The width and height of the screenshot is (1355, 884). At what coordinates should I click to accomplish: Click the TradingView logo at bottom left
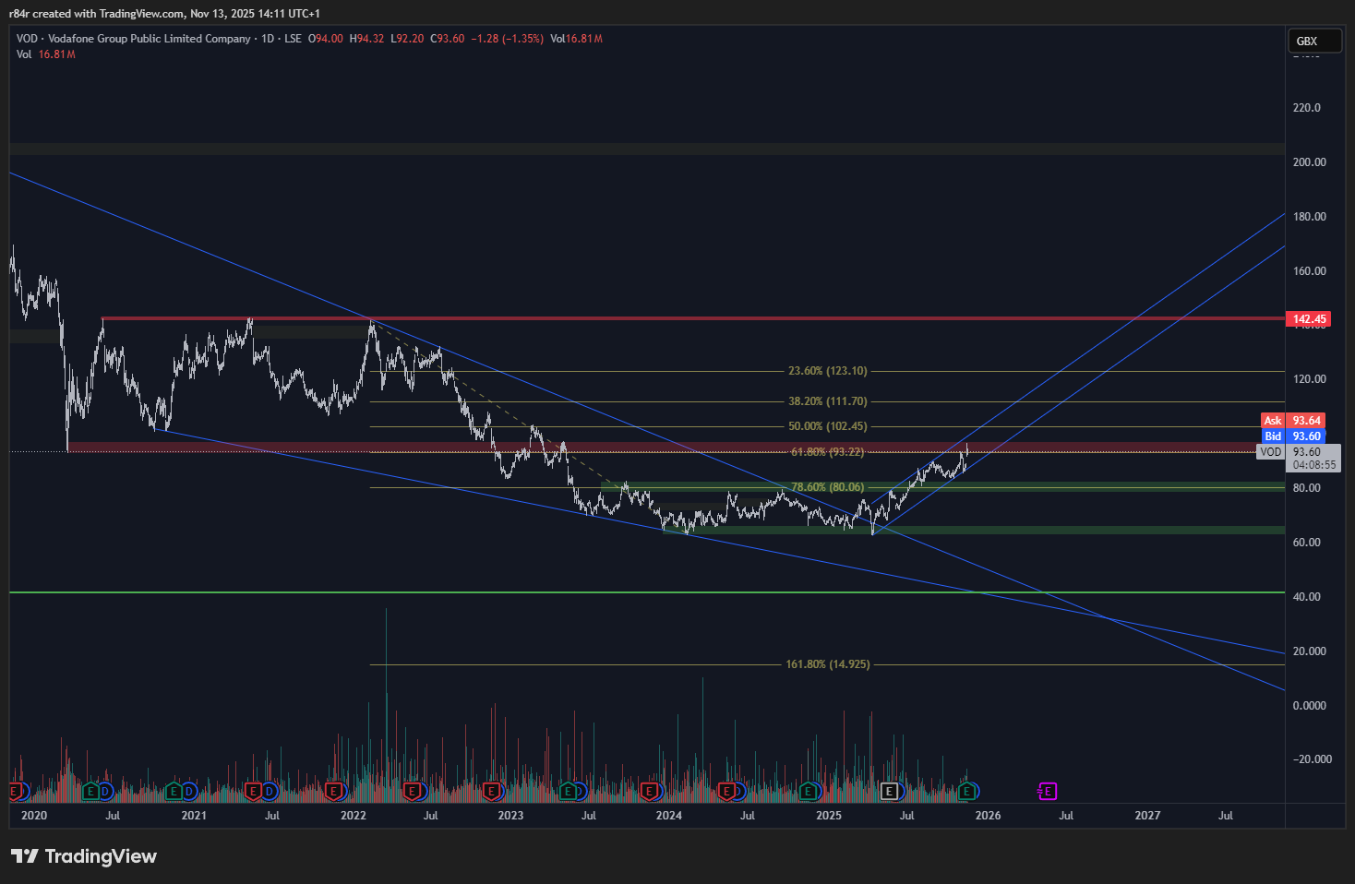(x=84, y=856)
